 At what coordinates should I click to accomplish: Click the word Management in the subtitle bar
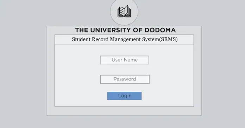[125, 39]
